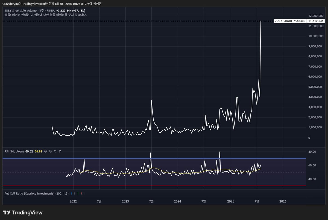Click the JOBY_SHORT_VOLUME series label
328x220 pixels.
(x=290, y=21)
